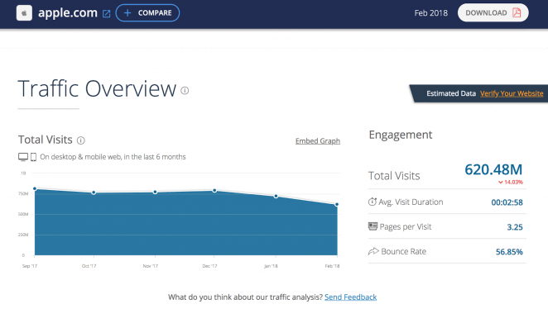The image size is (548, 323).
Task: Click the Sep '17 data point
Action: tap(35, 188)
